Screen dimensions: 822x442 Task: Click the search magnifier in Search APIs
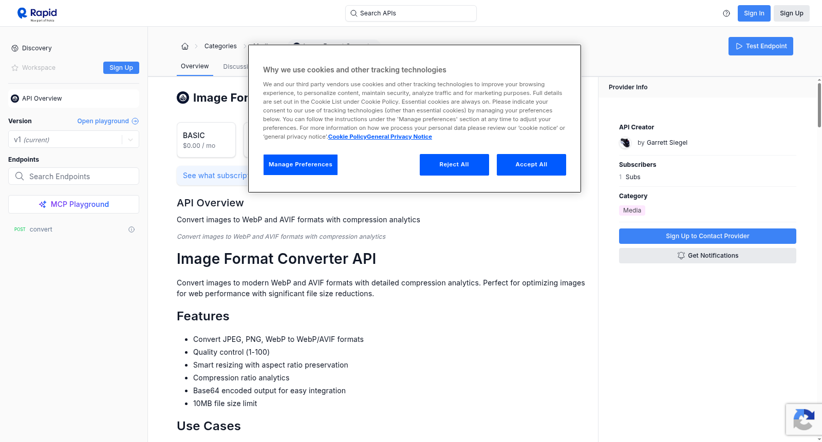pos(353,13)
